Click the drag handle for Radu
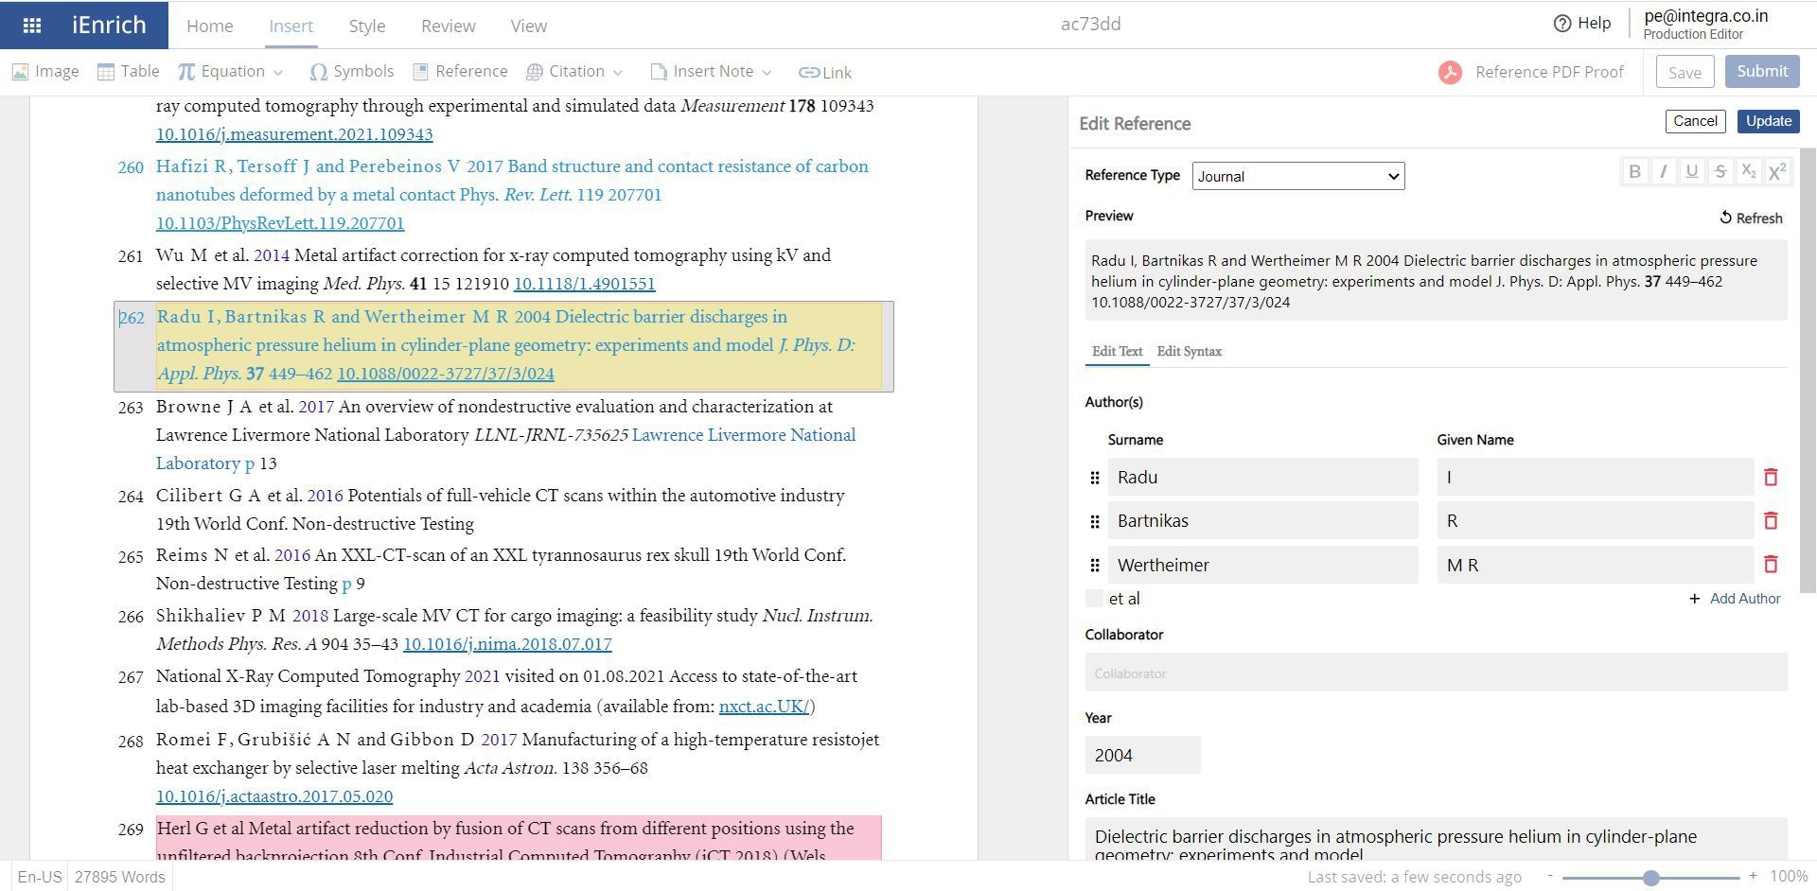This screenshot has height=891, width=1817. [1095, 479]
